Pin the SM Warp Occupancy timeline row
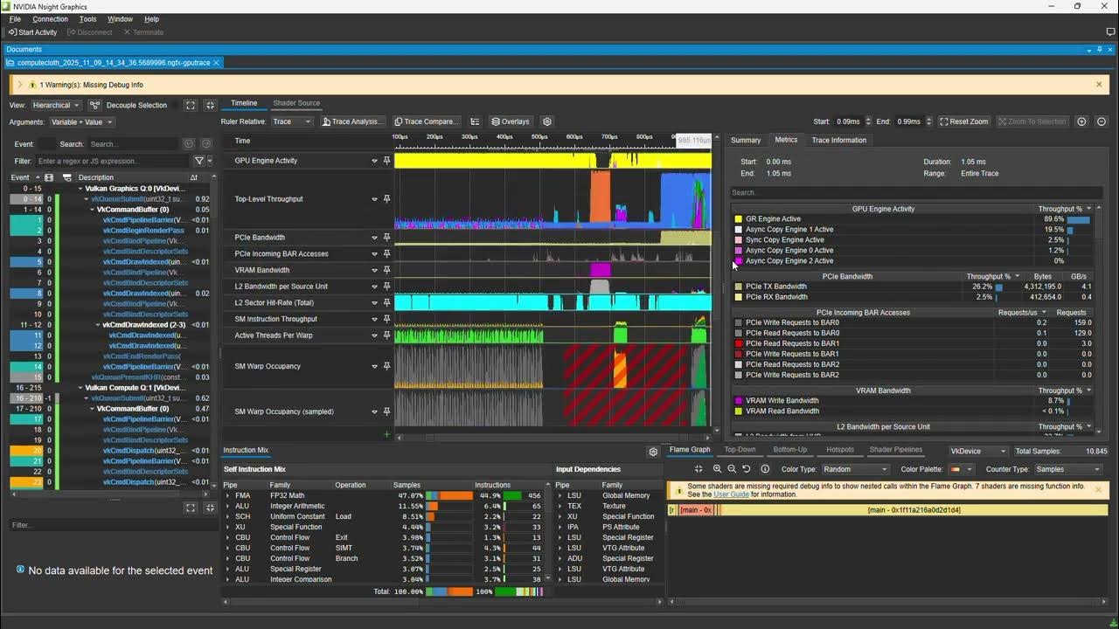 point(386,366)
